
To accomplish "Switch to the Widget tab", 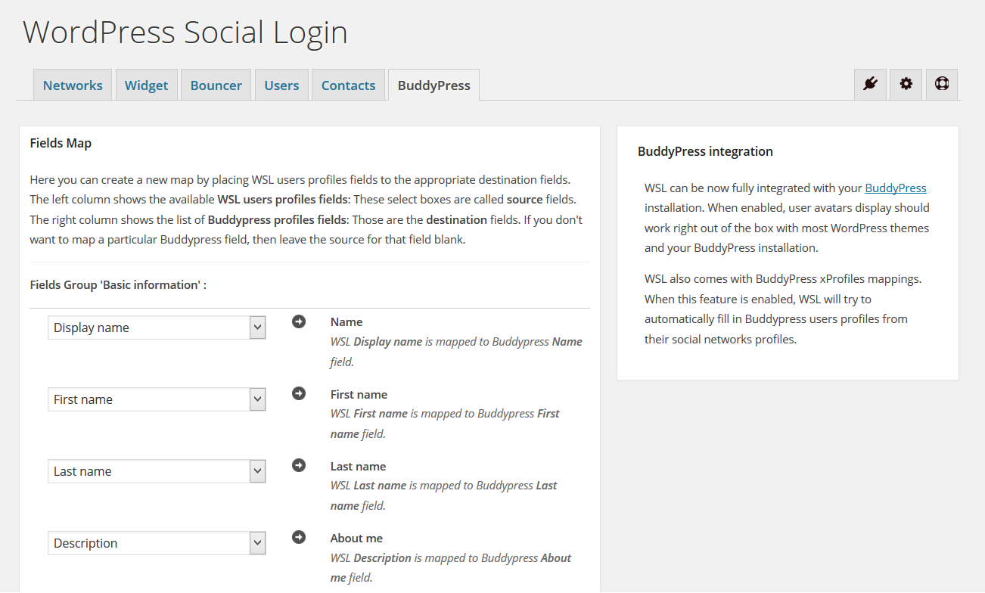I will click(x=146, y=85).
